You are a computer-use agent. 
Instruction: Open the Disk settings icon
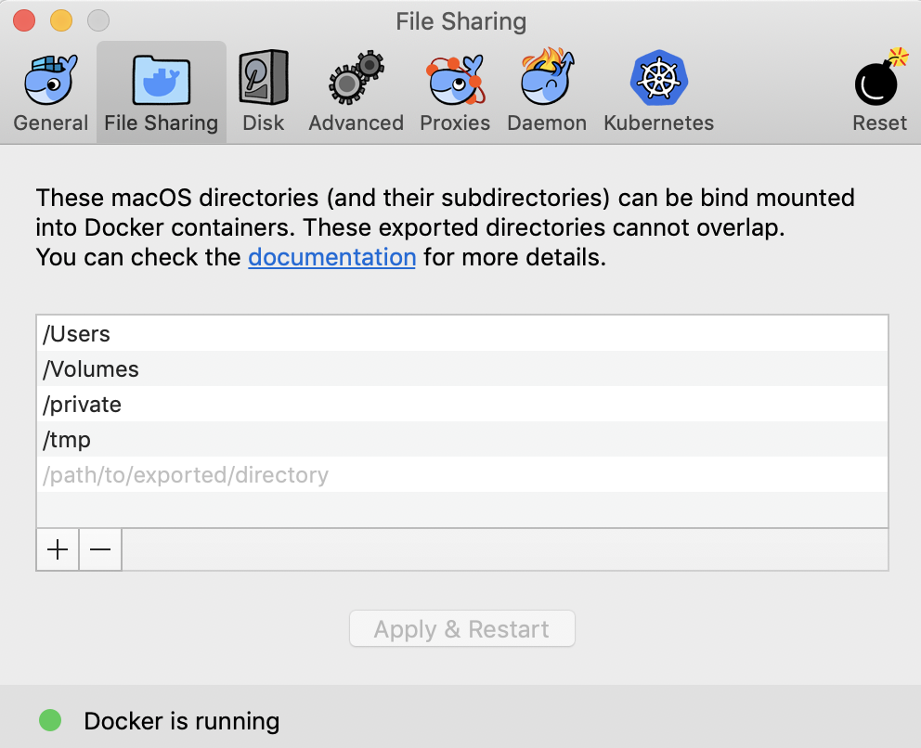tap(263, 79)
